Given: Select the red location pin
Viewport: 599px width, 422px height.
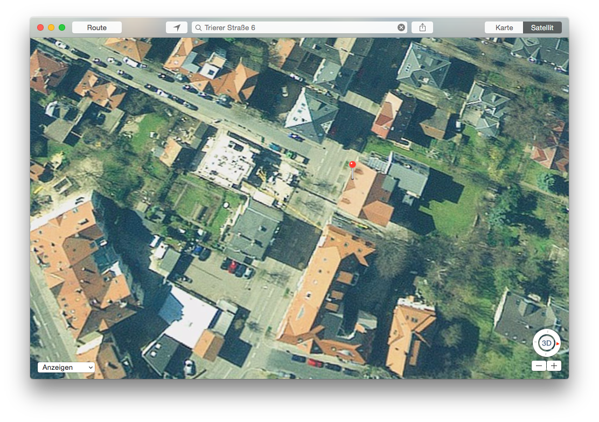Looking at the screenshot, I should click(352, 165).
